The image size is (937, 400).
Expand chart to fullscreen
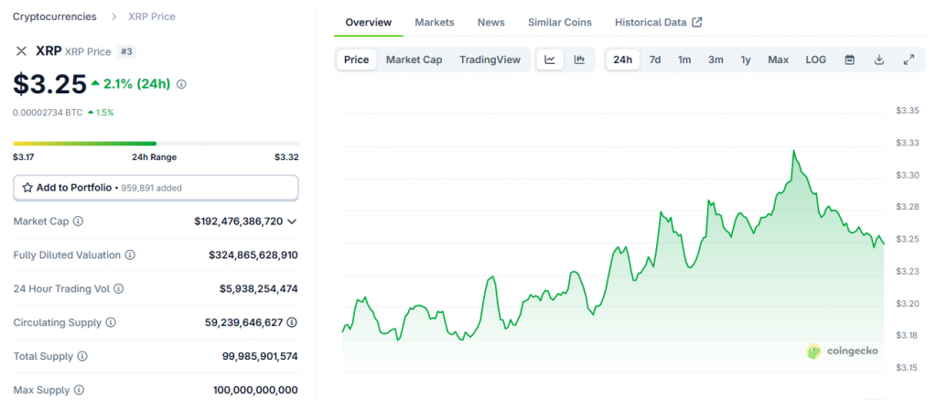[909, 59]
